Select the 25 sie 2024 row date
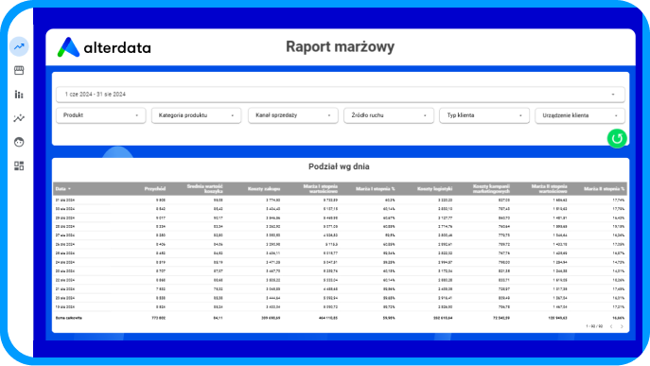 (65, 253)
